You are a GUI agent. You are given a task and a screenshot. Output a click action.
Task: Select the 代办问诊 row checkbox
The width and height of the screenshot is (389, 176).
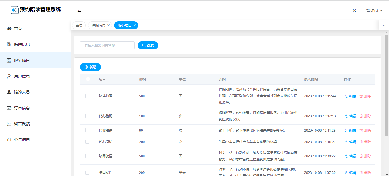tap(87, 142)
